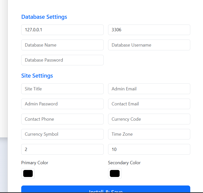Click the Admin Email input box
The width and height of the screenshot is (203, 193).
[x=149, y=89]
